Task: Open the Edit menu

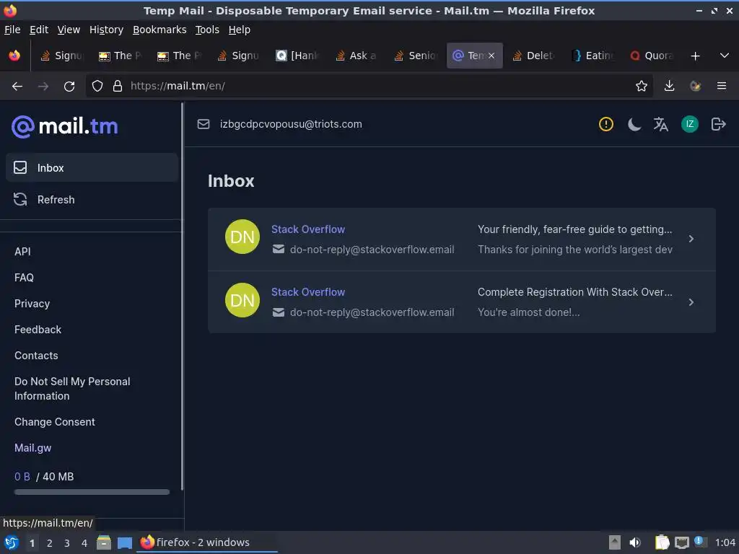Action: 39,30
